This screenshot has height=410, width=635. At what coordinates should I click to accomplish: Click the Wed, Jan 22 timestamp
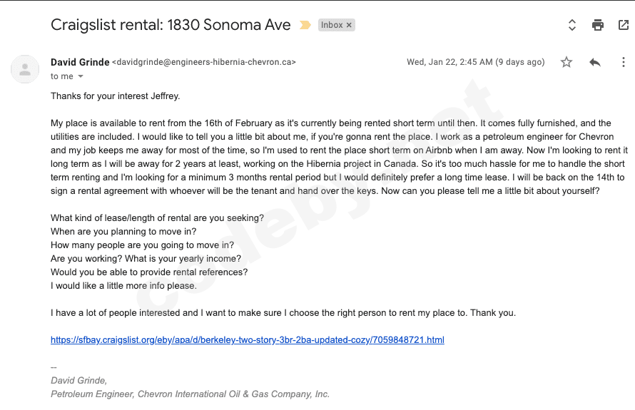tap(476, 62)
